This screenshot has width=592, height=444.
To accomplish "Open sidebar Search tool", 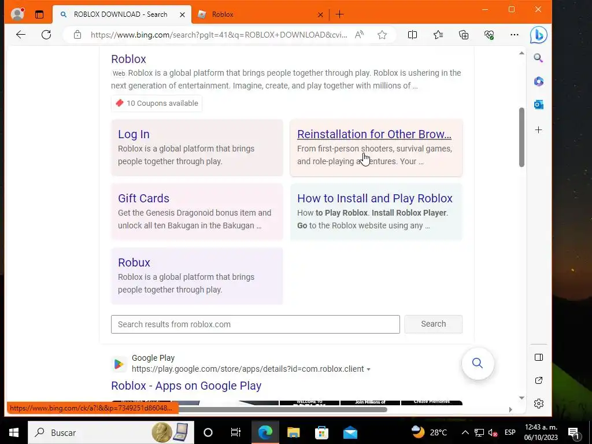I will pyautogui.click(x=538, y=58).
